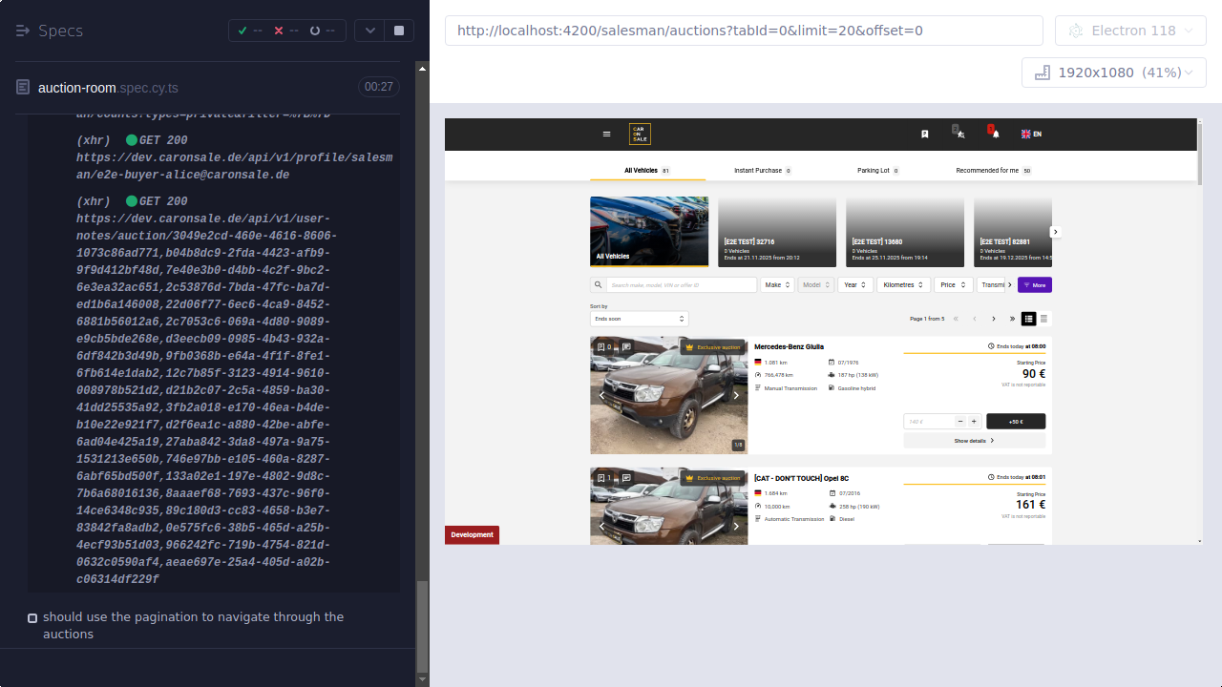
Task: Open the 1920x1080 viewport dropdown
Action: (1113, 72)
